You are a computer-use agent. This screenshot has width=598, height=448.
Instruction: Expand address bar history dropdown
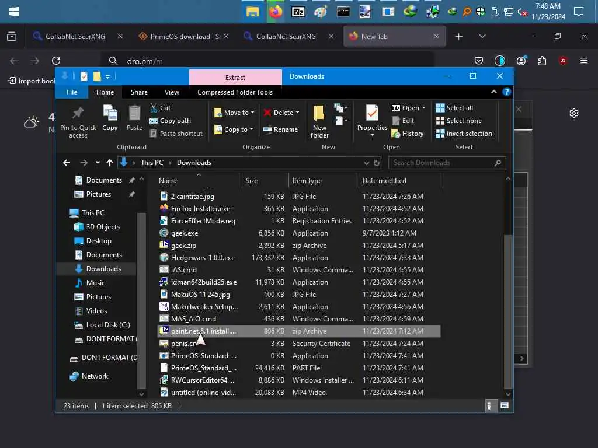click(x=367, y=163)
